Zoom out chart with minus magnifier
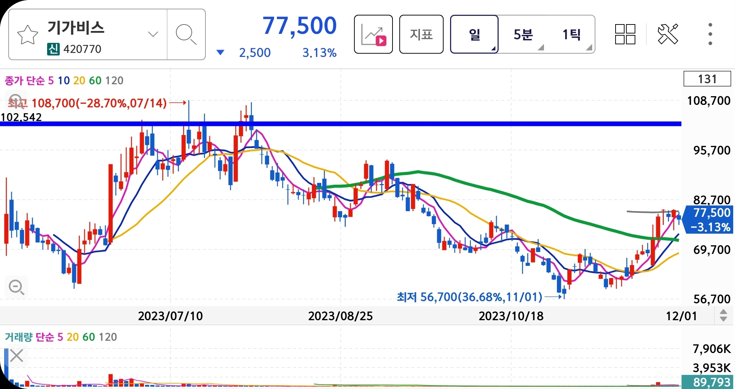The image size is (735, 389). pyautogui.click(x=16, y=287)
